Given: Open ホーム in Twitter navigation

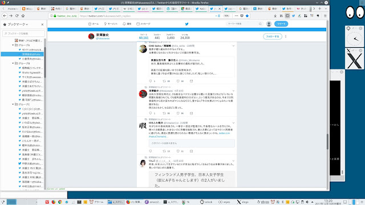Looking at the screenshot, I should [x=94, y=24].
